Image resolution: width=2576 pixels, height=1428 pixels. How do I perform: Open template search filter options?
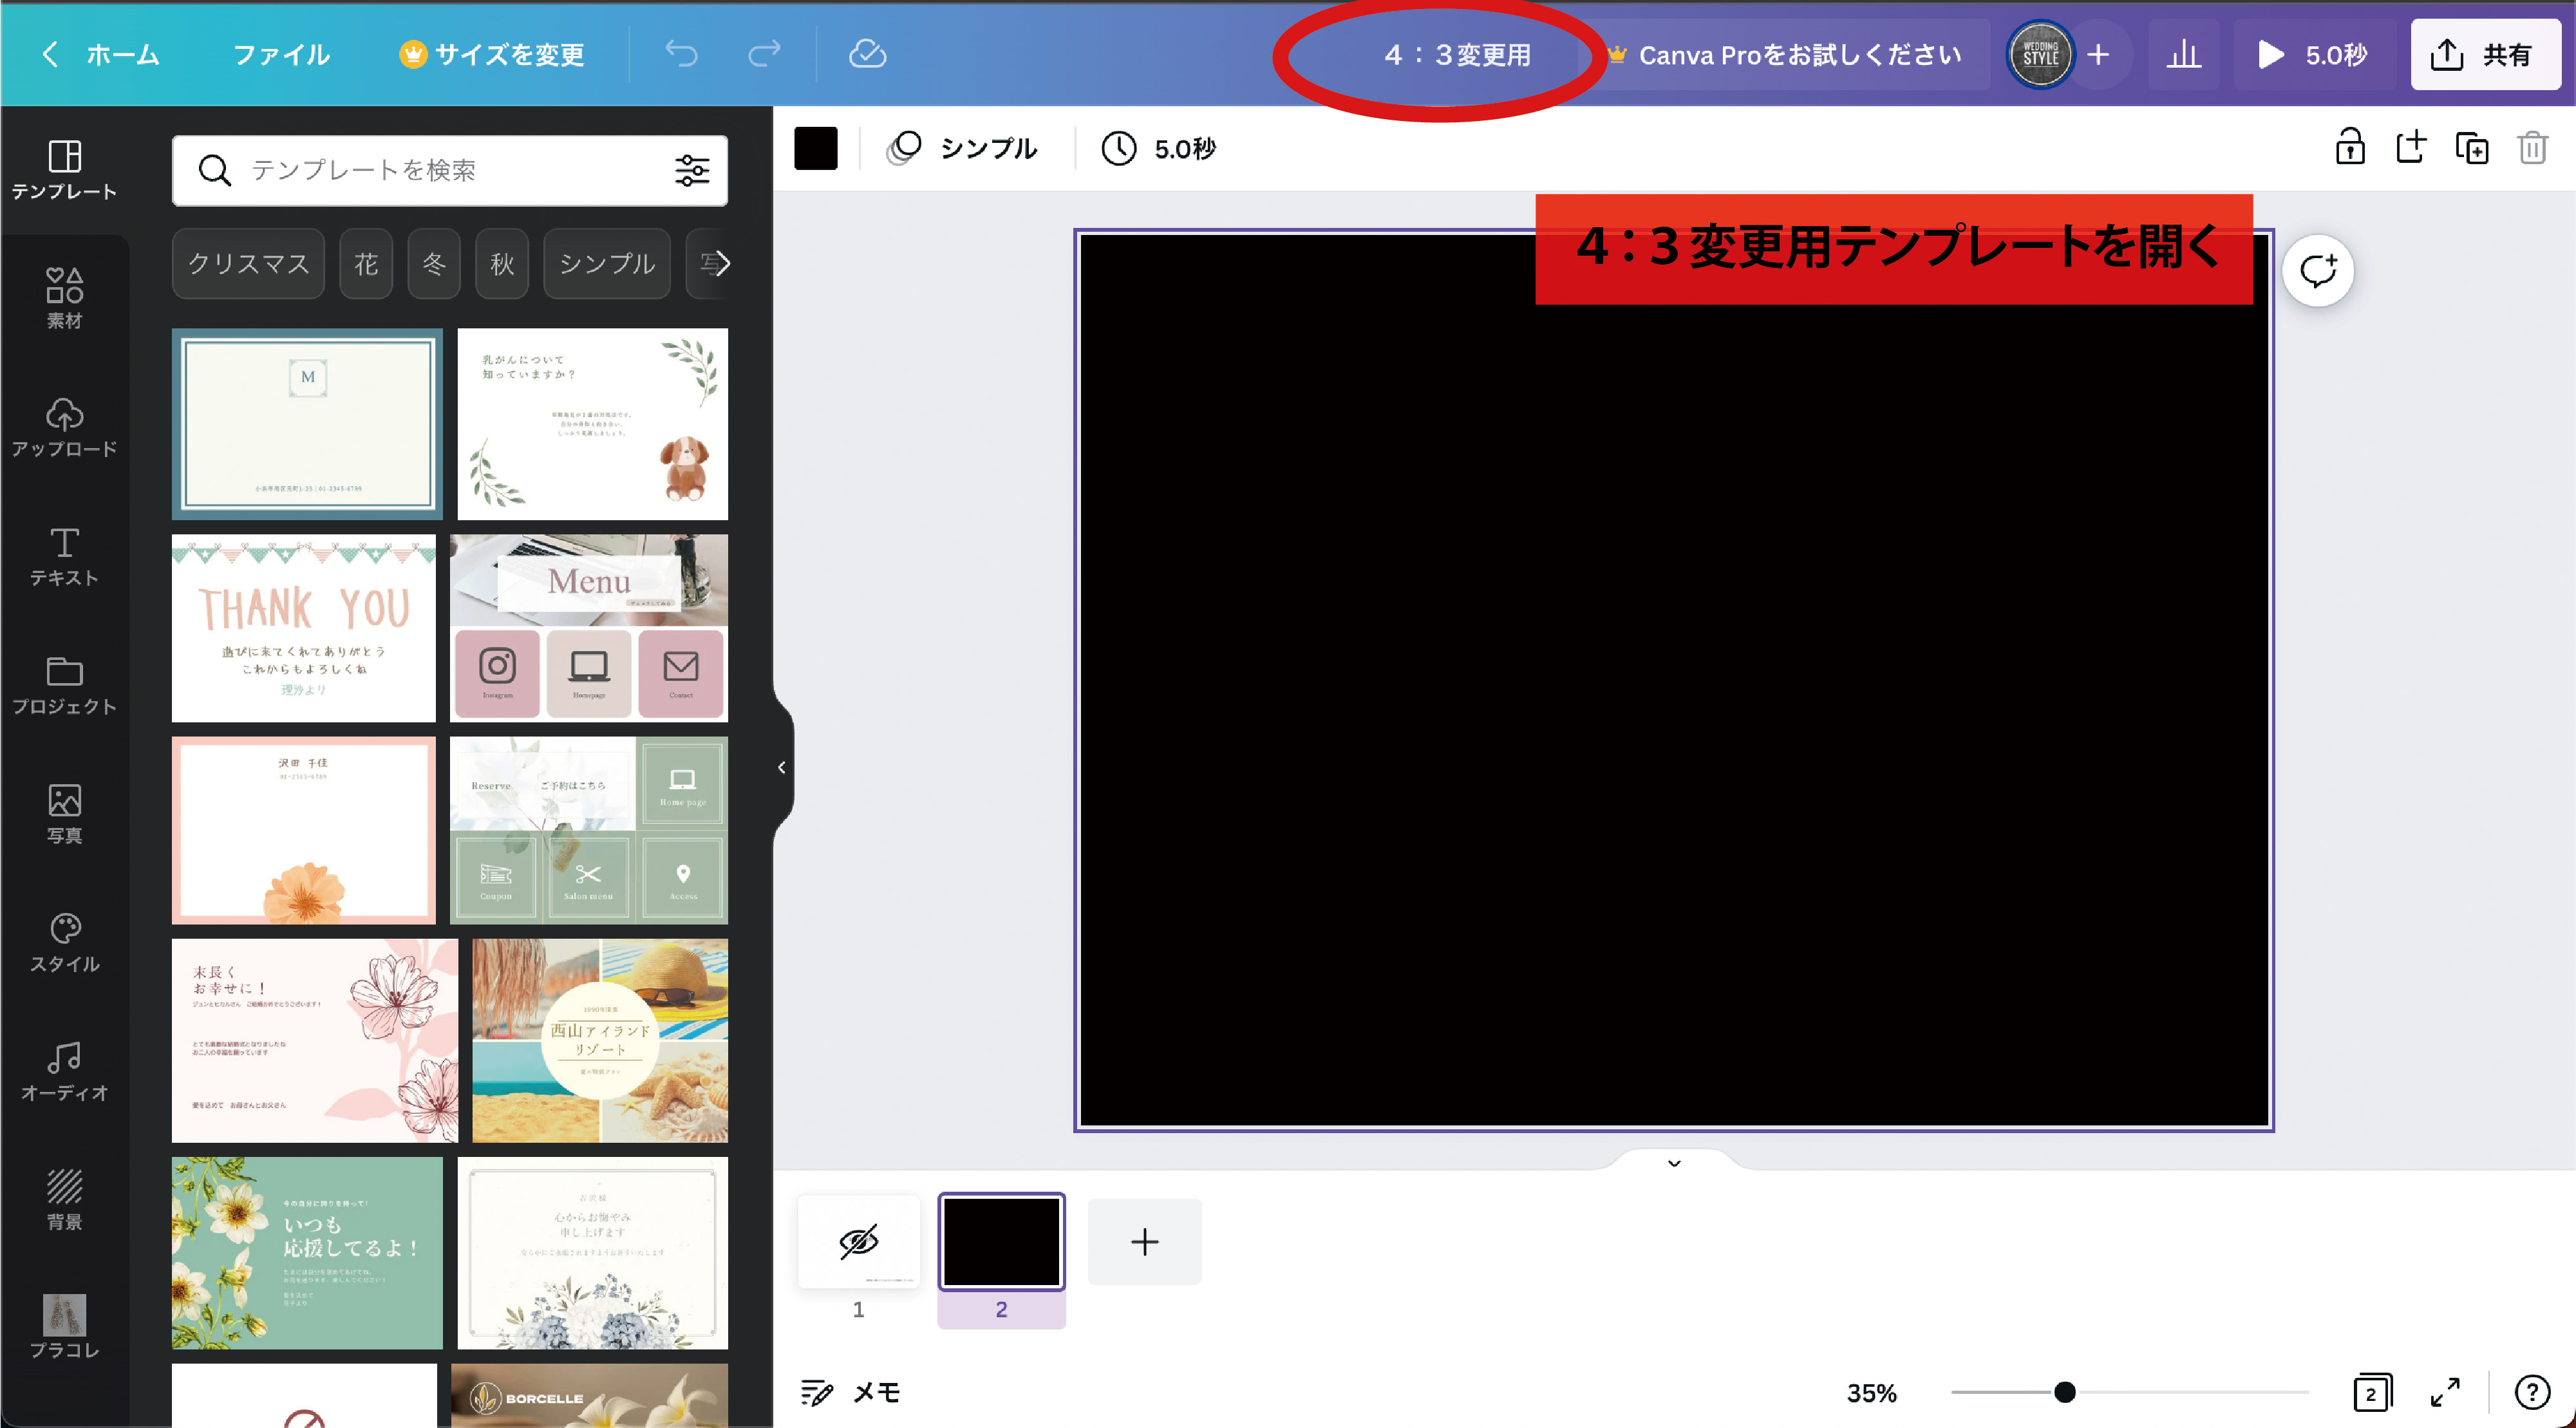pos(692,170)
